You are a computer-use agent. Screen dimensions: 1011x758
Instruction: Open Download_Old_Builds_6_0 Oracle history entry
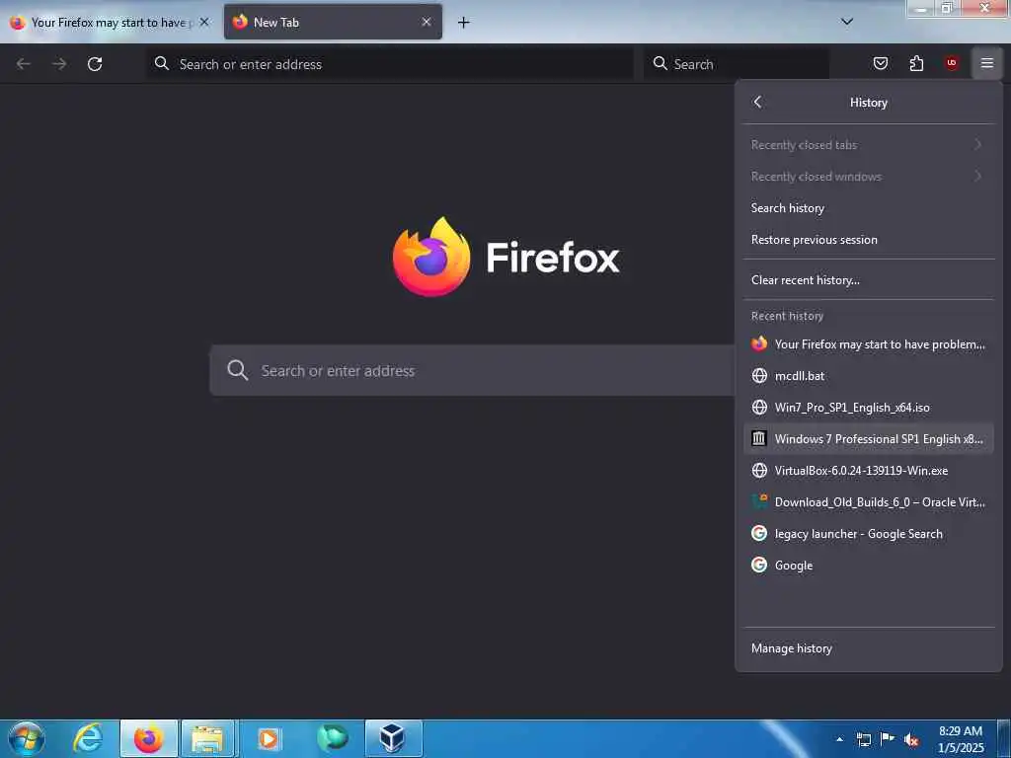tap(868, 502)
